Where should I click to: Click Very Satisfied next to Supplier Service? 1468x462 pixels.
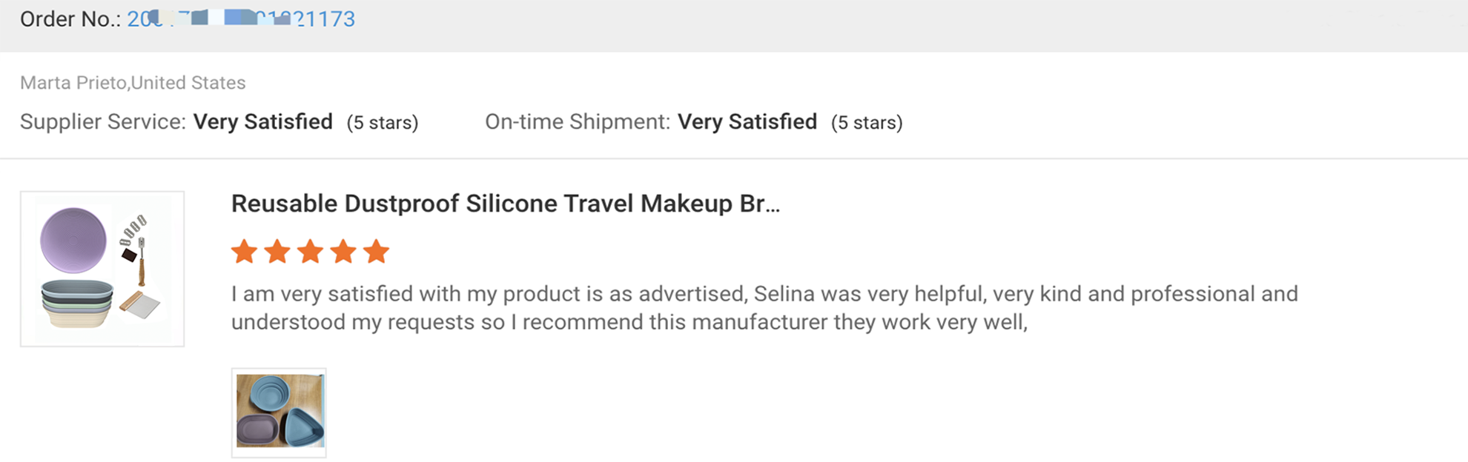click(262, 122)
